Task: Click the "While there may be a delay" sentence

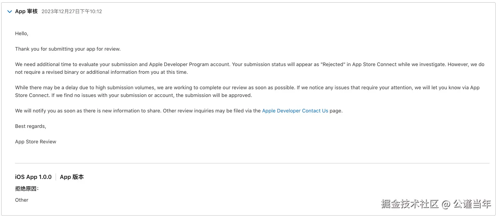Action: [x=116, y=88]
